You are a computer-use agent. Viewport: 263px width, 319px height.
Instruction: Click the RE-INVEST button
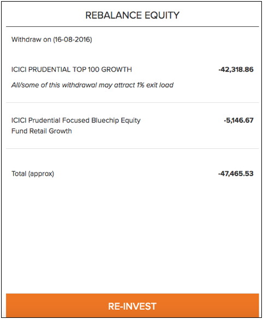[x=132, y=305]
